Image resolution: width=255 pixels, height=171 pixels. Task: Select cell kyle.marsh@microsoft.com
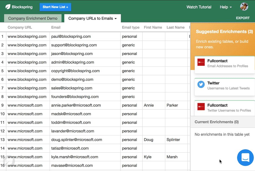click(x=85, y=157)
